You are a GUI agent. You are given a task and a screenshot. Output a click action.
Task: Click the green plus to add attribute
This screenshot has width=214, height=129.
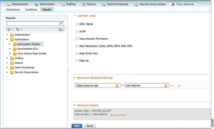click(x=179, y=86)
